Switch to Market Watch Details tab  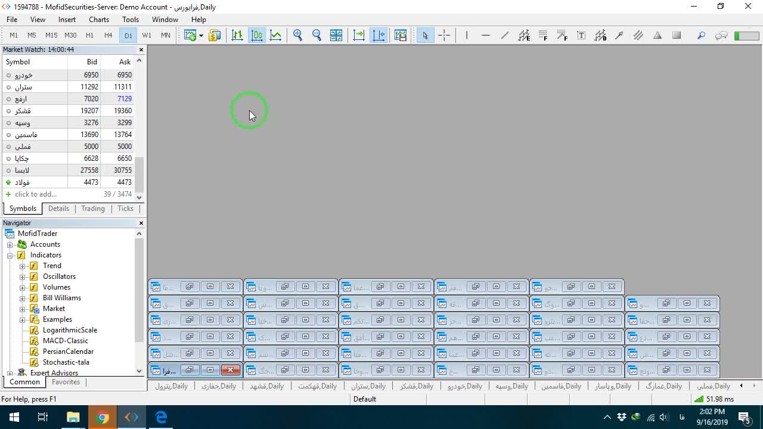[58, 209]
